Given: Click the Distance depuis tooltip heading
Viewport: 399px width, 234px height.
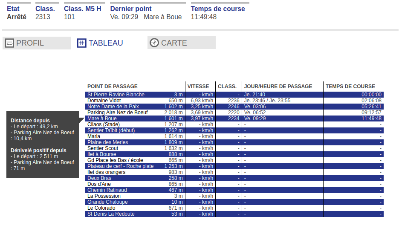Looking at the screenshot, I should point(30,121).
